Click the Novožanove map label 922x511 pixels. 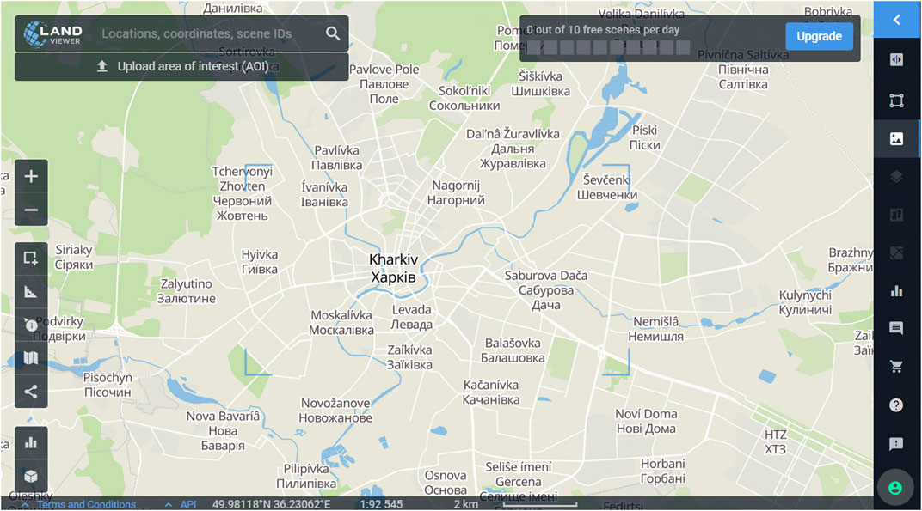tap(335, 411)
